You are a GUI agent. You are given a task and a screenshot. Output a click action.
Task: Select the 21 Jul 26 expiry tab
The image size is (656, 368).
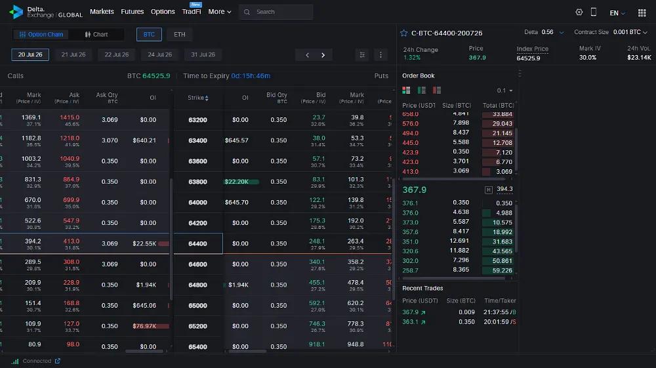[x=73, y=55]
